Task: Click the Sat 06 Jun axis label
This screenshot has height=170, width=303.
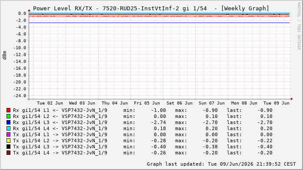Action: (180, 103)
